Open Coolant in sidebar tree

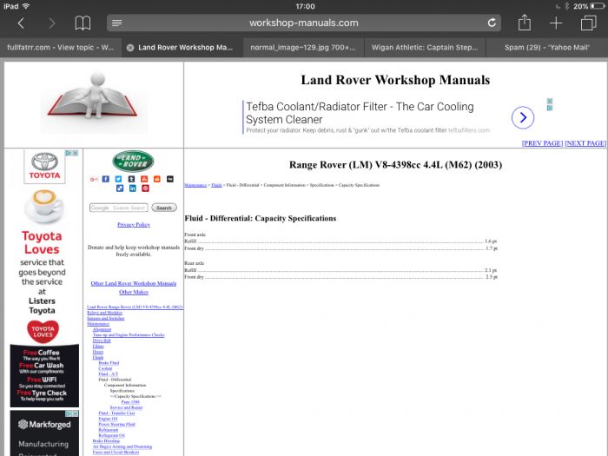(105, 368)
